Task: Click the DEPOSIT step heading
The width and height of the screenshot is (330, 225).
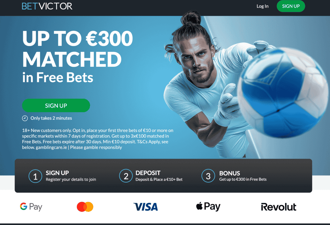Action: pyautogui.click(x=148, y=173)
